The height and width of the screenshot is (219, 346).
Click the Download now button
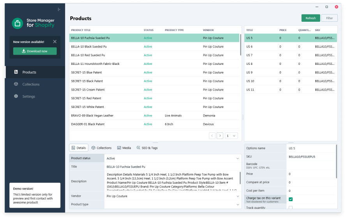(x=35, y=51)
